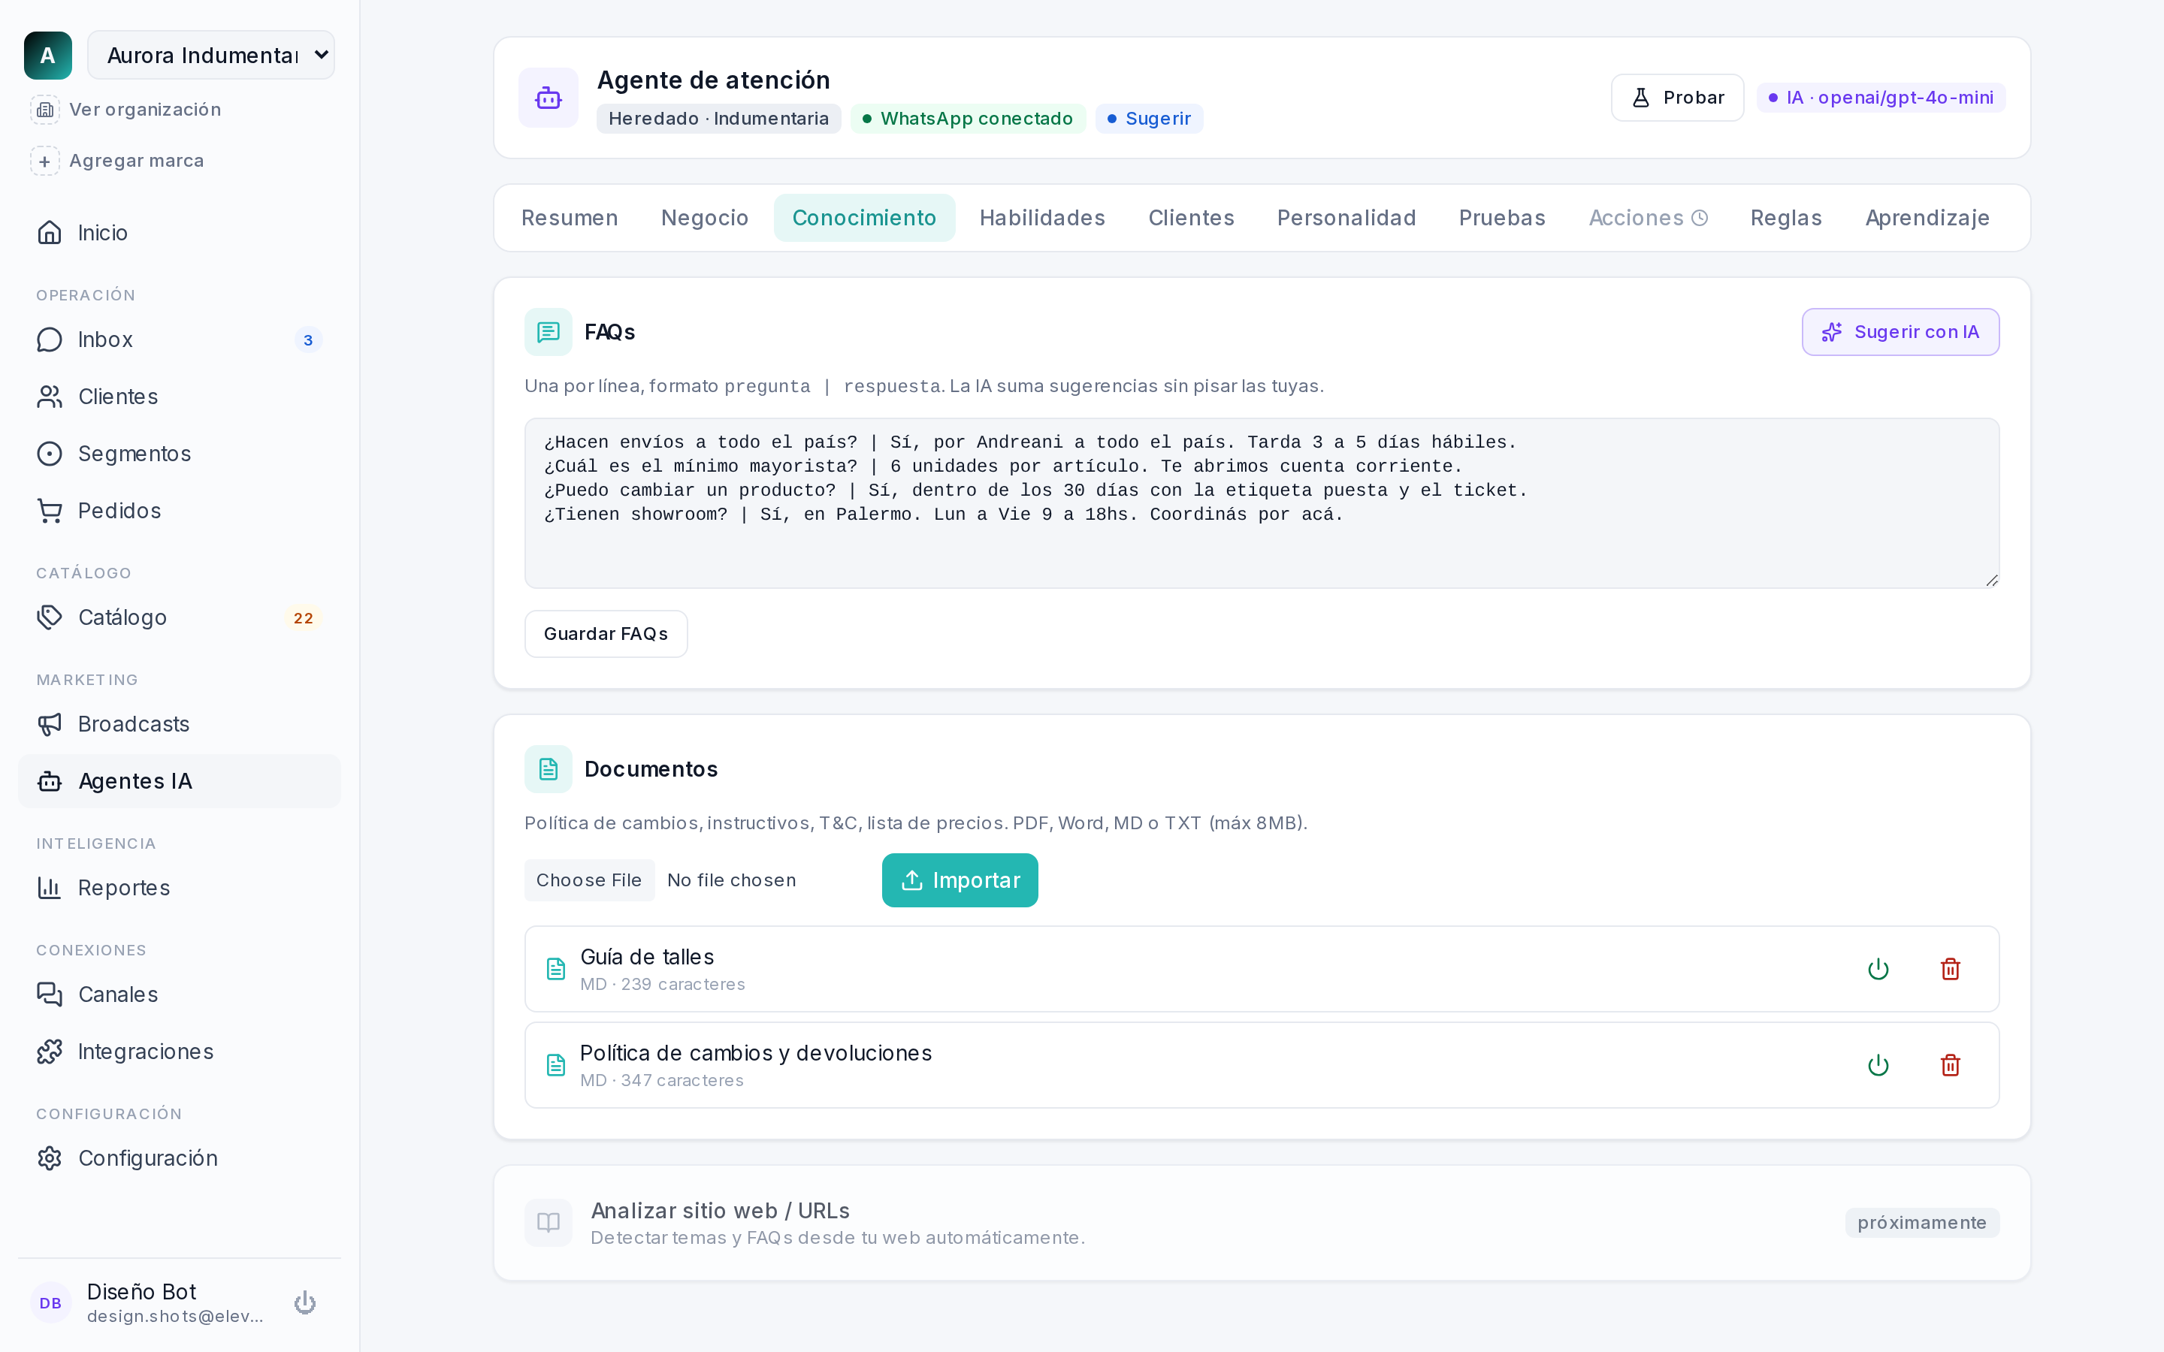Open Reportes in the sidebar
2164x1352 pixels.
(179, 888)
